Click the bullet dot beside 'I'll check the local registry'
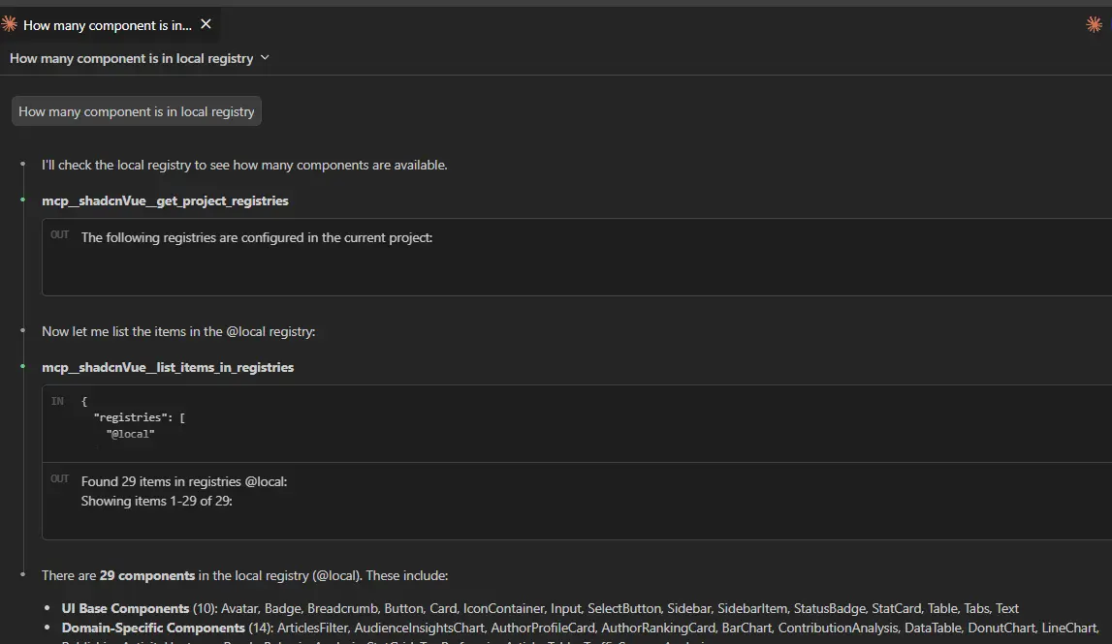1112x644 pixels. pos(22,165)
